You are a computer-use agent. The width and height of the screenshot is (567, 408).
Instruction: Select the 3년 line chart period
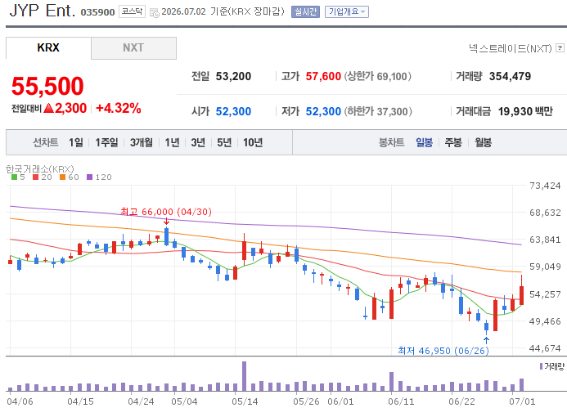(x=198, y=142)
